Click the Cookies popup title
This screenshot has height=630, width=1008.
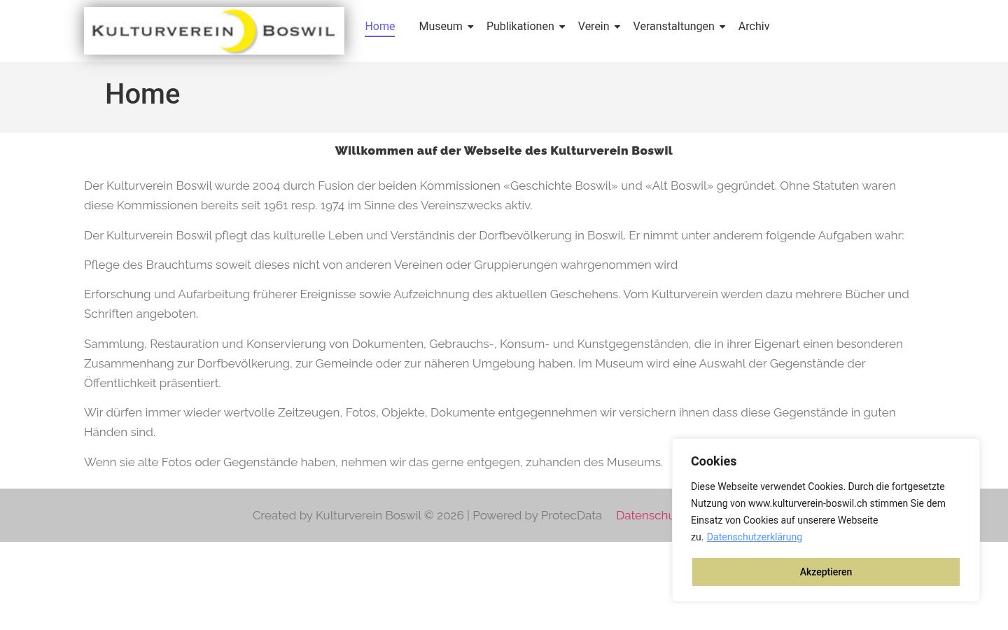(714, 461)
